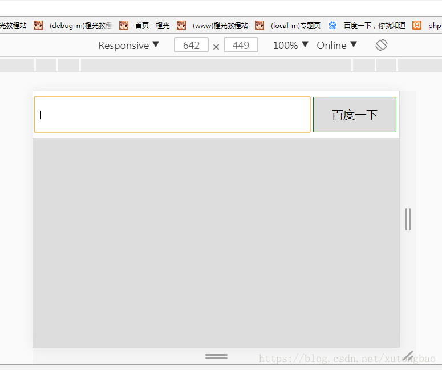The image size is (442, 370).
Task: Open the (local-m)专题页 bookmark
Action: point(295,25)
